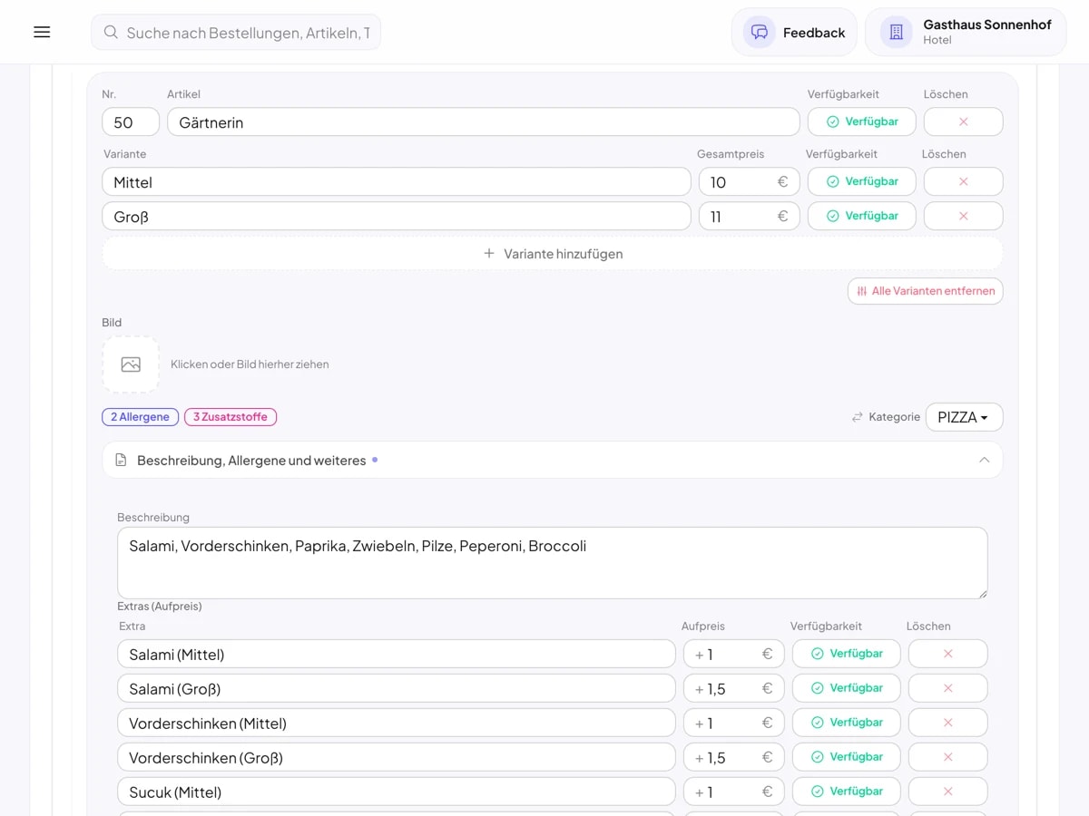The width and height of the screenshot is (1089, 816).
Task: Edit the Salami (Groß) surcharge field
Action: pos(733,689)
